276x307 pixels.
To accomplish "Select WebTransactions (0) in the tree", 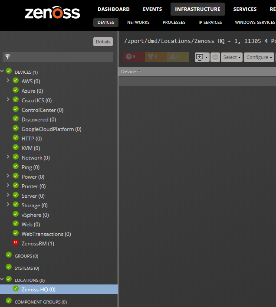I will (46, 234).
